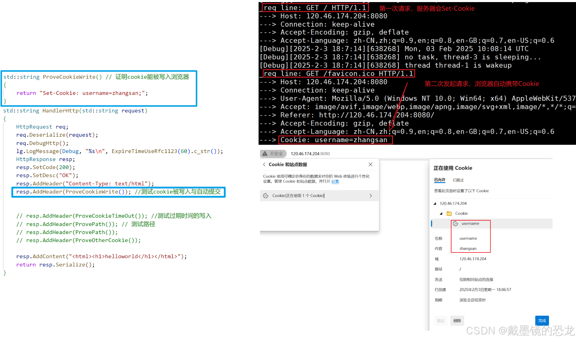Click the req.Deserialize(request); code line
Viewport: 576px width, 340px height.
(57, 135)
